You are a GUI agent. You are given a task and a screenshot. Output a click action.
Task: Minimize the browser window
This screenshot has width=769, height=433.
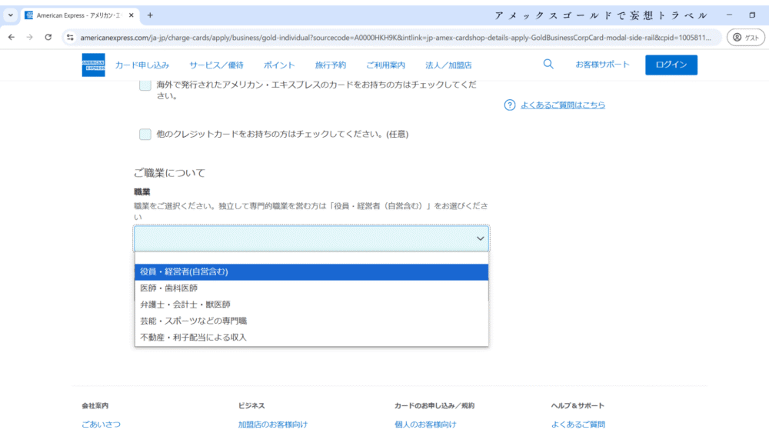click(x=729, y=15)
